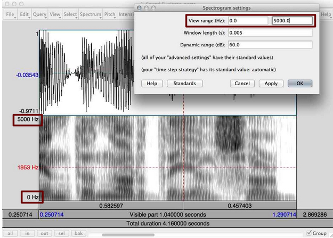Open the Query menu
Image resolution: width=333 pixels, height=238 pixels.
point(39,14)
